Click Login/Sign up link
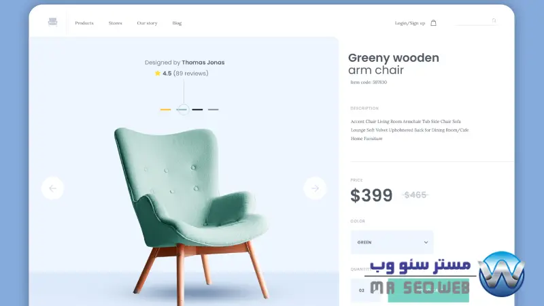 (410, 23)
